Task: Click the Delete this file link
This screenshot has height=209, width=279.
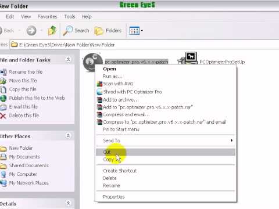Action: coord(24,116)
